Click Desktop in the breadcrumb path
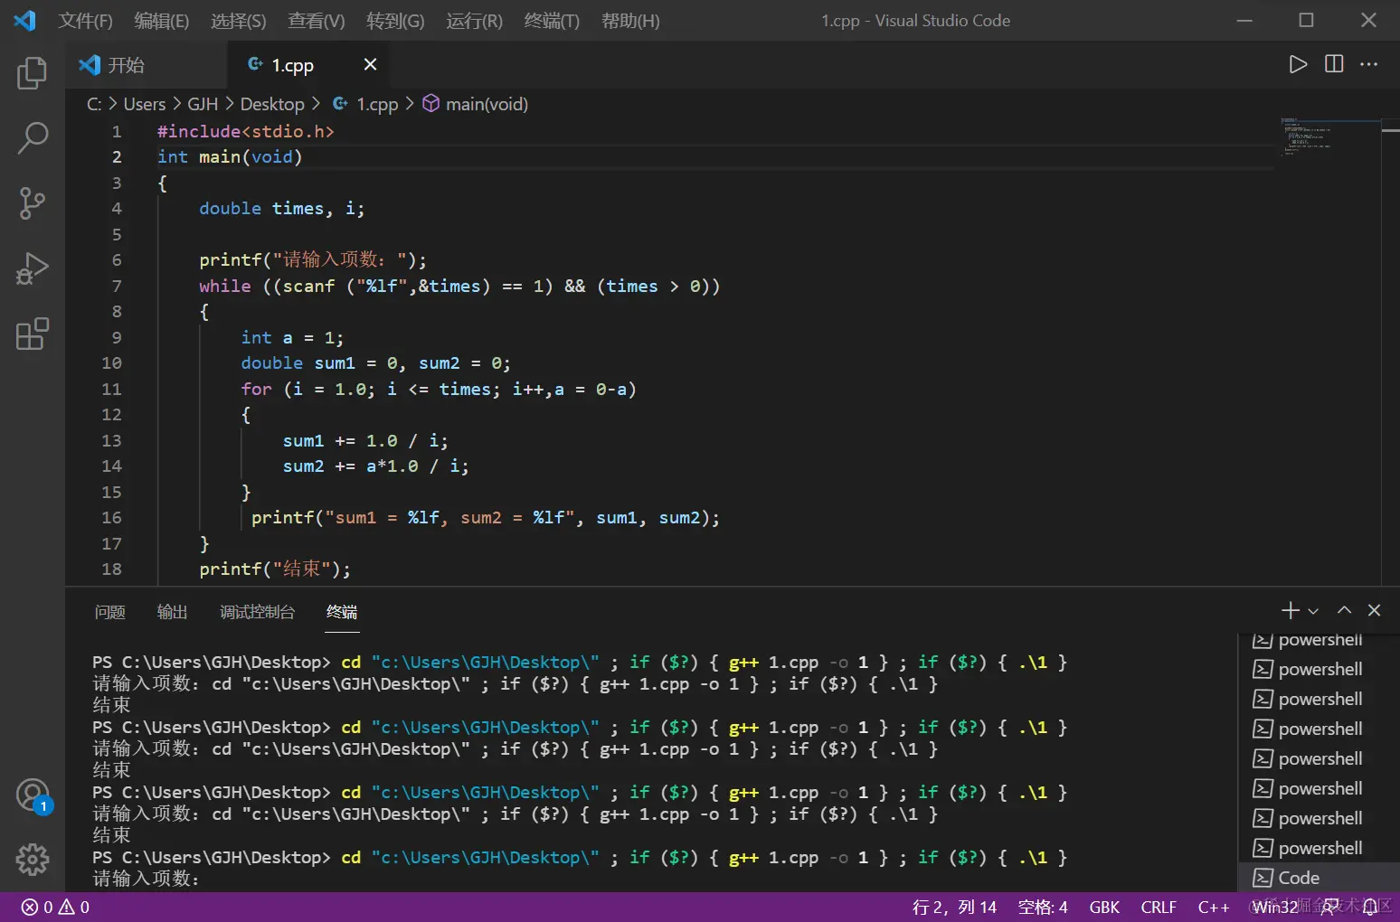 pos(272,104)
